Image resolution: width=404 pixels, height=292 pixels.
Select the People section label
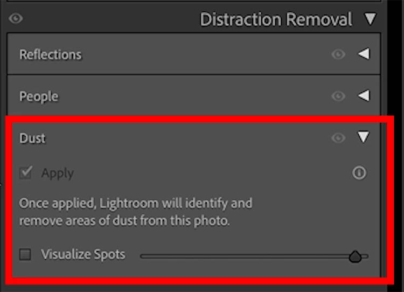coord(39,96)
